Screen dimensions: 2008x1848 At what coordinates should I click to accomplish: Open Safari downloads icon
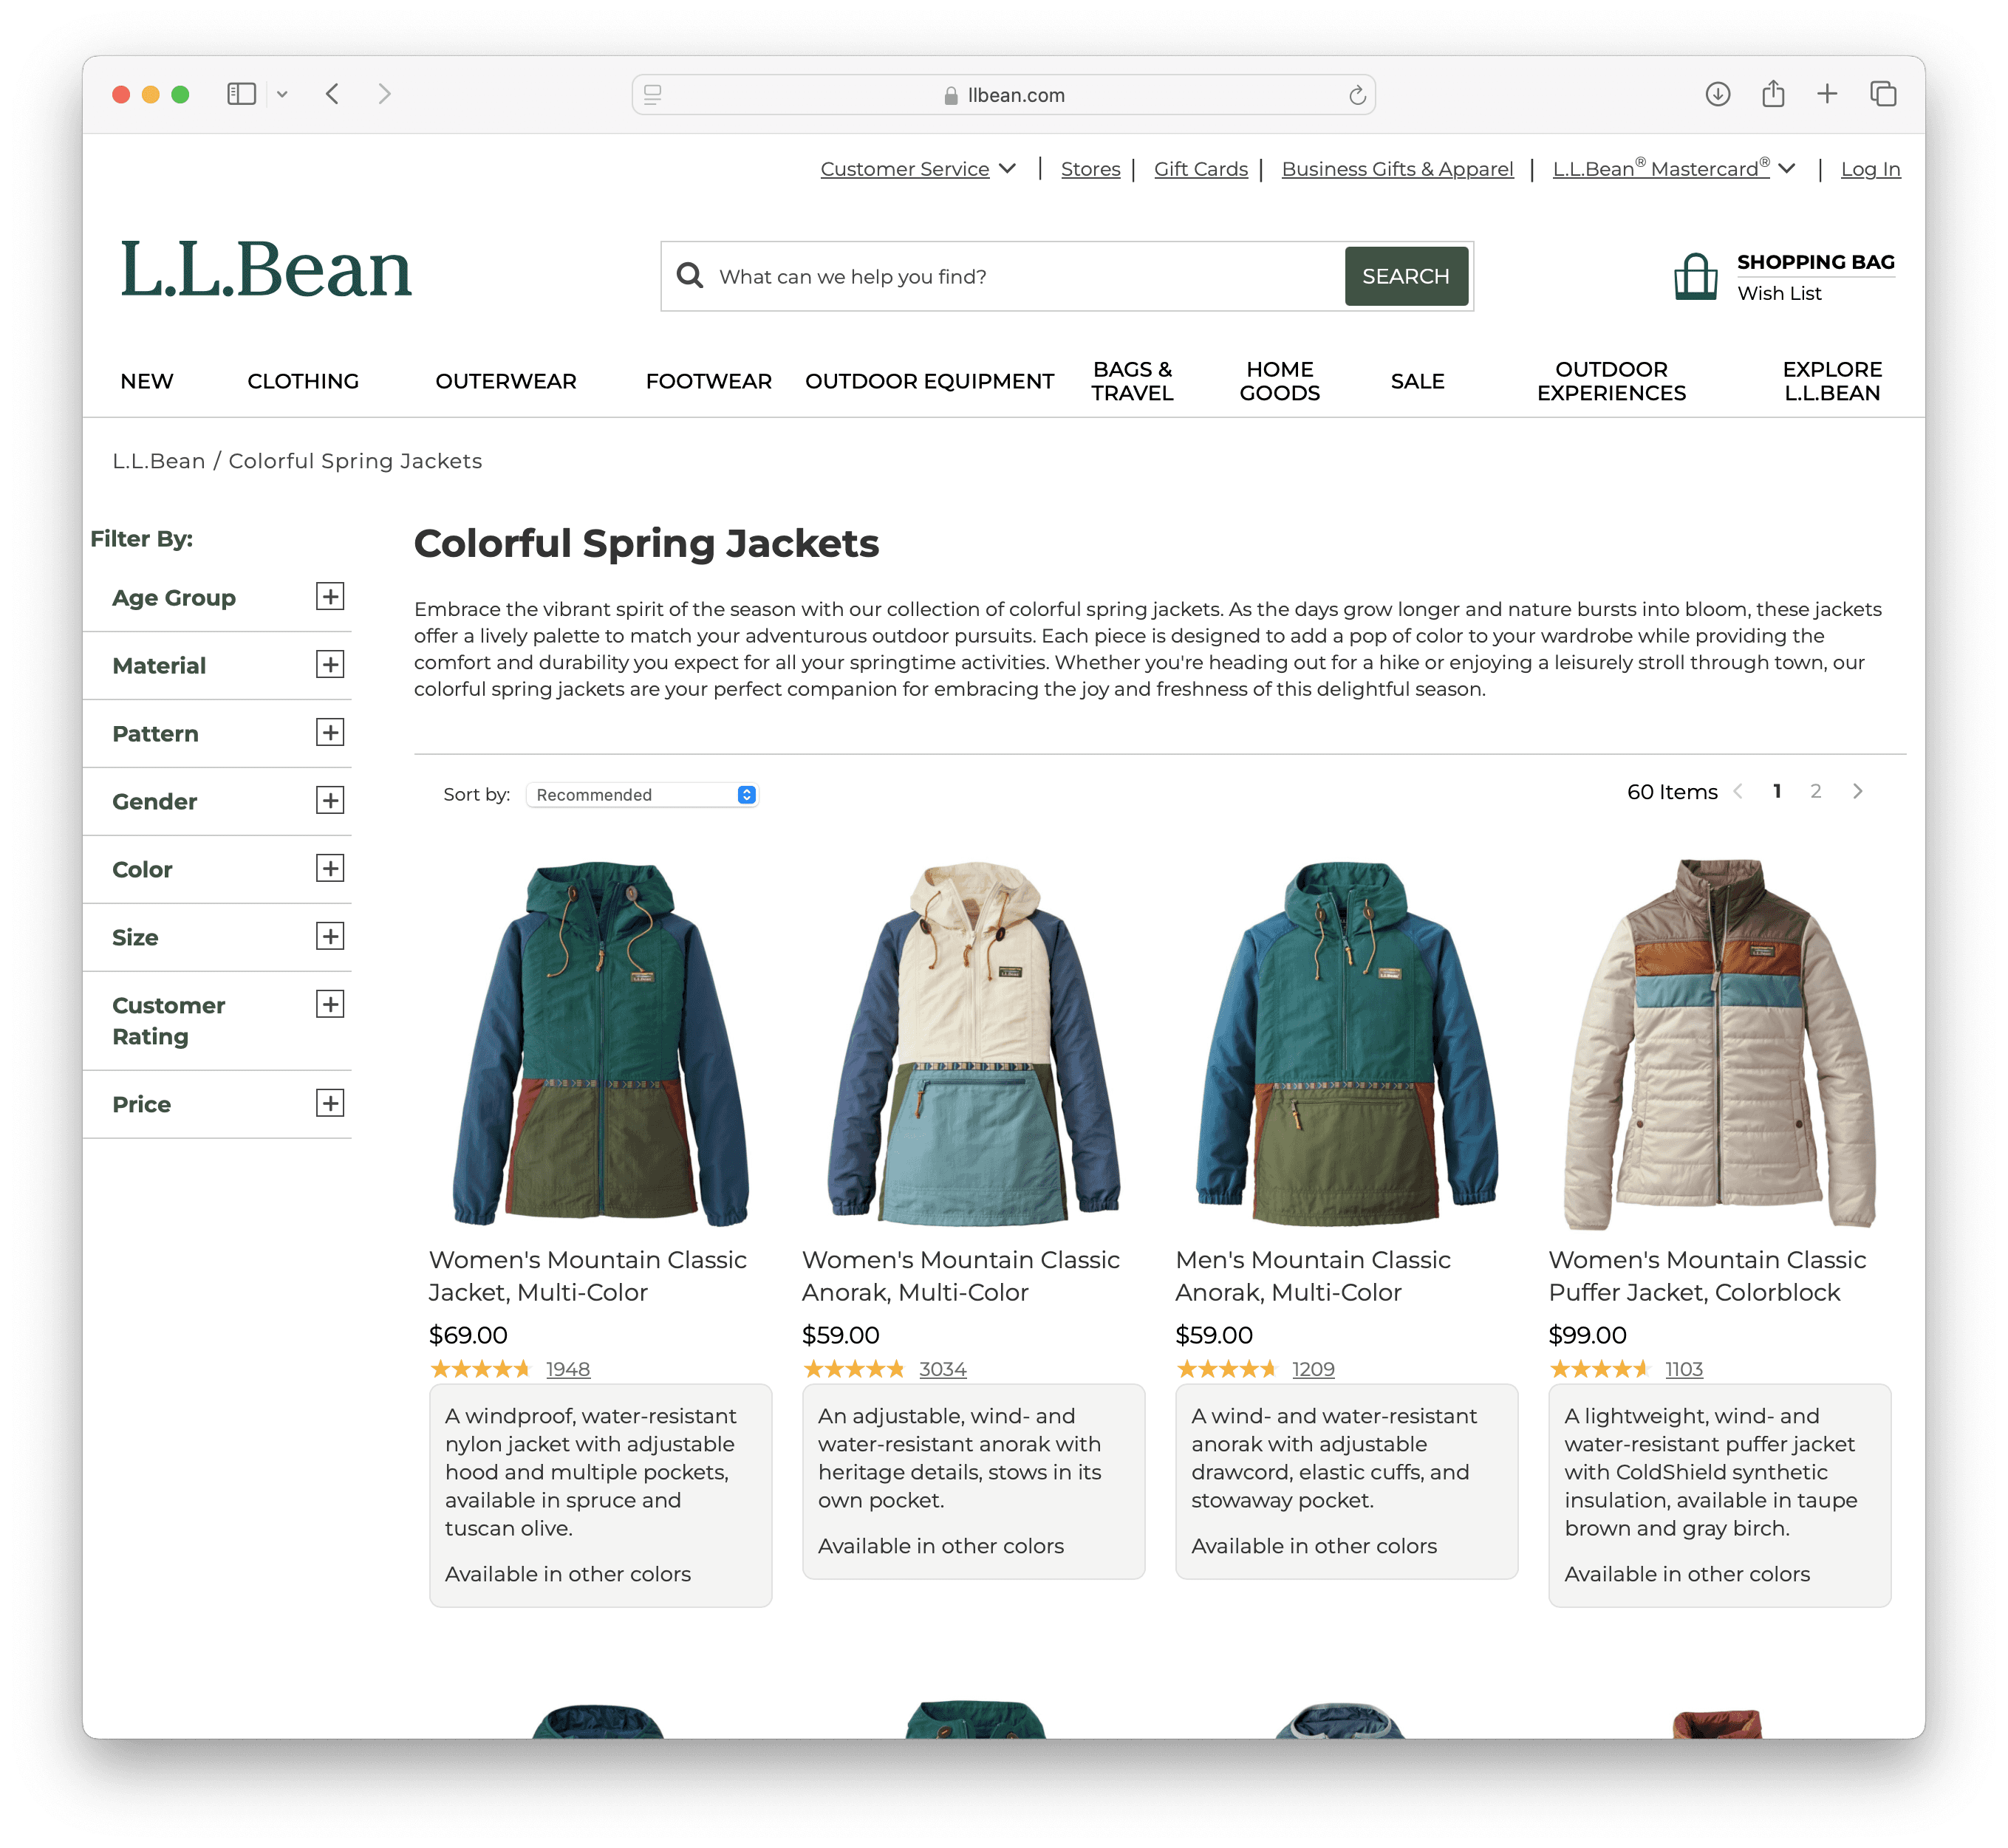[1717, 94]
